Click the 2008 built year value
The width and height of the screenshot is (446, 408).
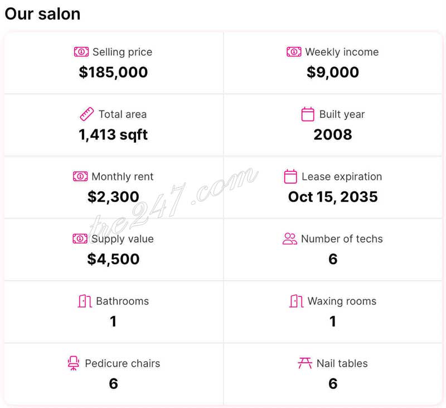[x=333, y=135]
